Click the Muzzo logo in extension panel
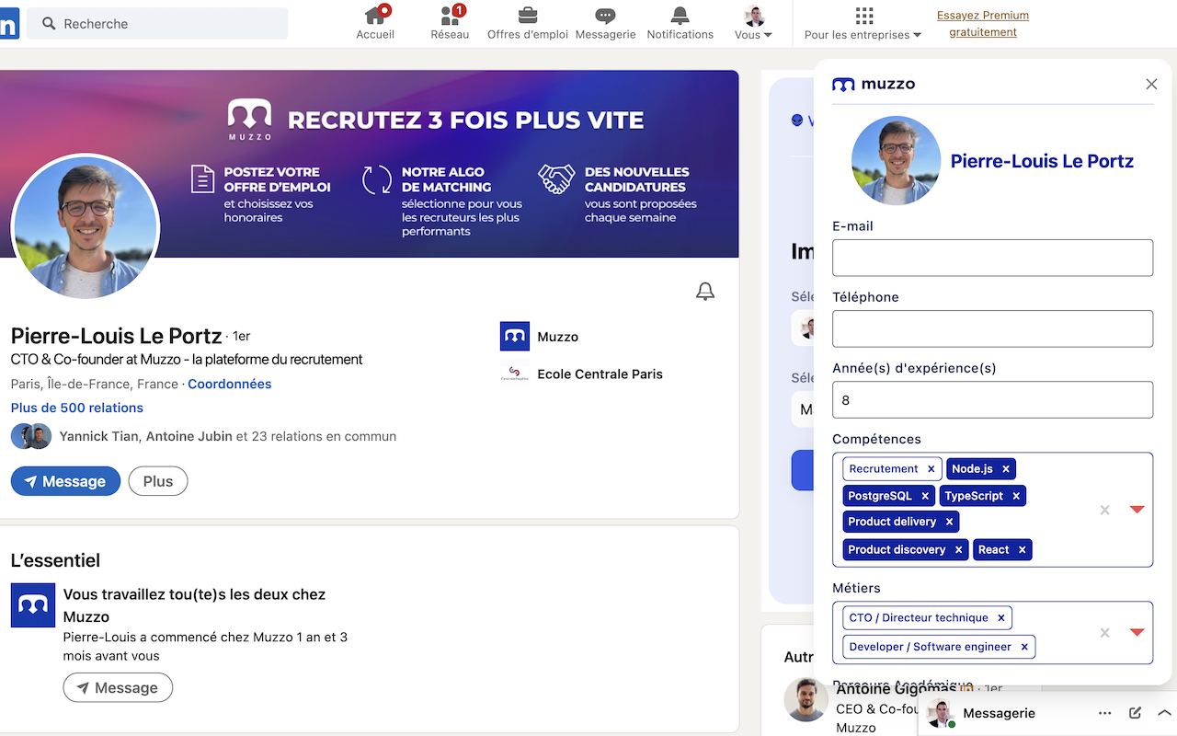 [x=874, y=85]
